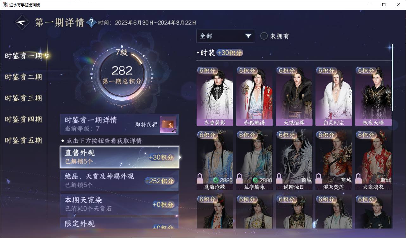Expand 绝品、天赏及神赐外观 row
The height and width of the screenshot is (238, 406).
pos(119,180)
